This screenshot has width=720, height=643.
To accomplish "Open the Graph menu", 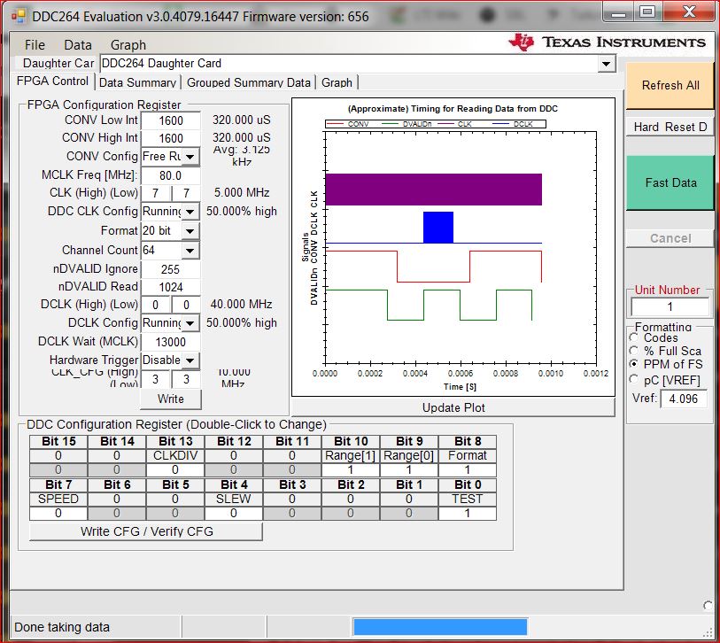I will [x=128, y=45].
